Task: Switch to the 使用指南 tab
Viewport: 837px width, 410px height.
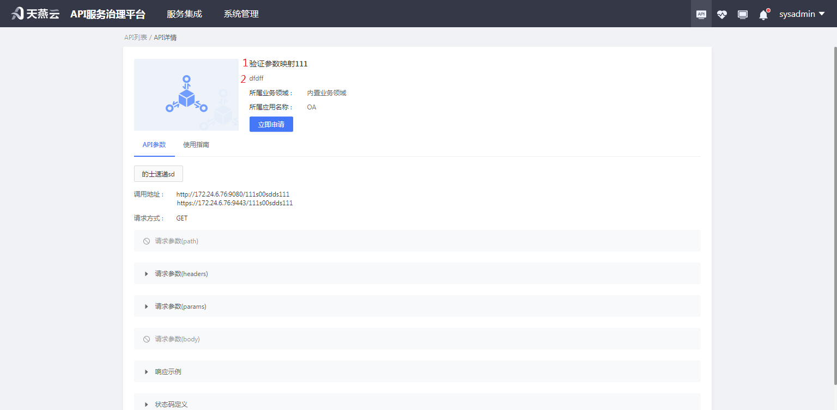Action: (196, 144)
